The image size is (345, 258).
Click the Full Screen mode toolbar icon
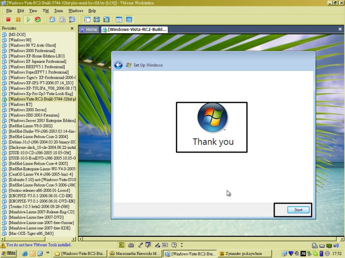pyautogui.click(x=97, y=19)
